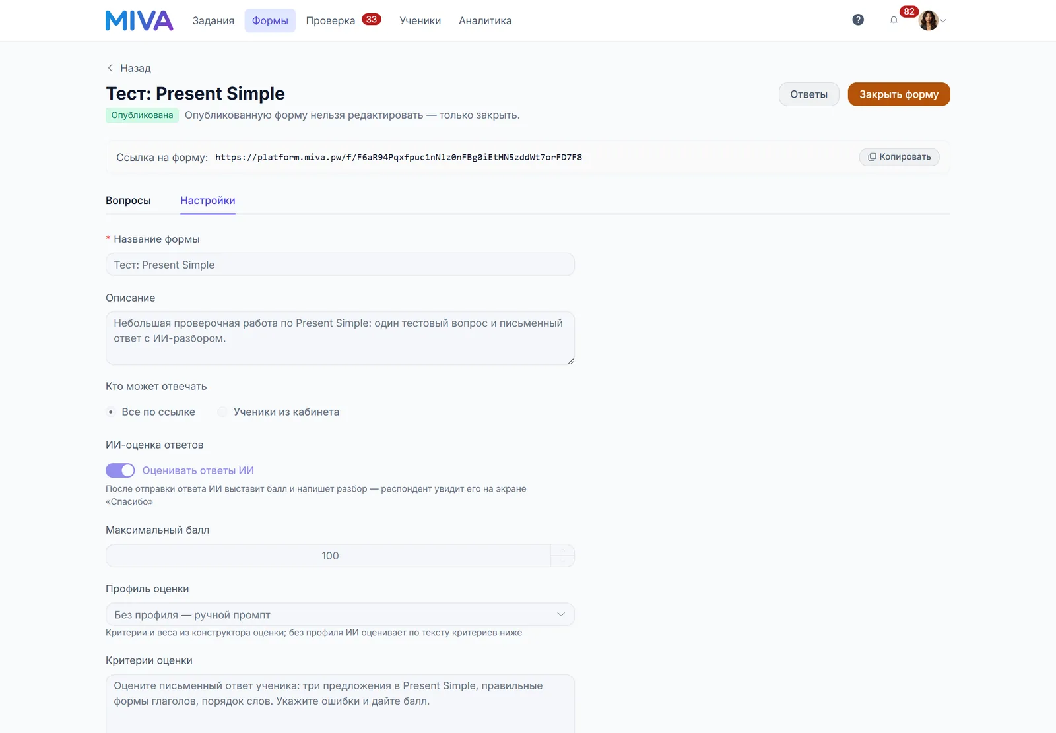This screenshot has width=1056, height=733.
Task: Open Аналитика in the top navigation
Action: 485,20
